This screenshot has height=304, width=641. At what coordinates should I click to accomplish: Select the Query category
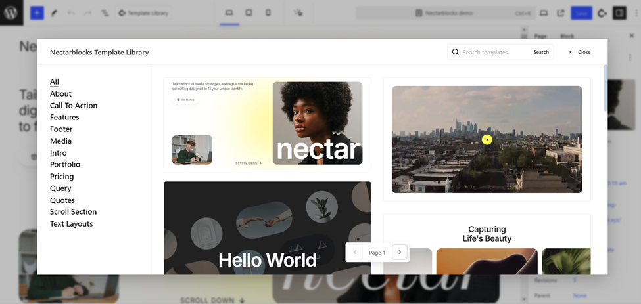click(x=60, y=188)
